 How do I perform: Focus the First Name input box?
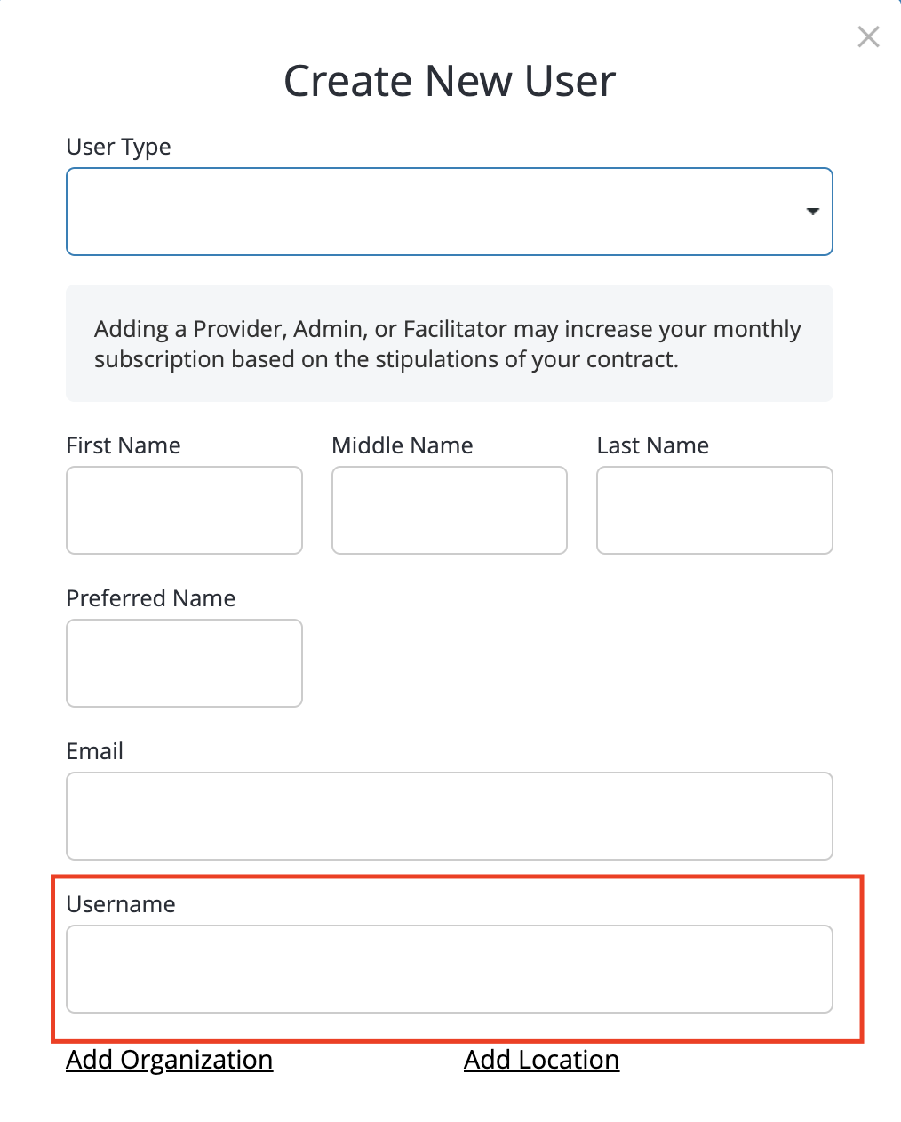coord(185,510)
